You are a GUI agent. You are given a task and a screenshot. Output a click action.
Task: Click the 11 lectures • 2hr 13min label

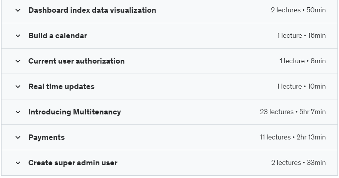click(292, 137)
